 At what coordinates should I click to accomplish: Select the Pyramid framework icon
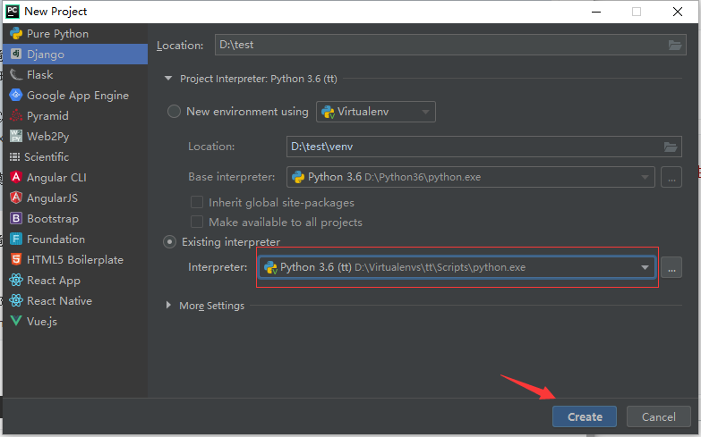point(15,116)
